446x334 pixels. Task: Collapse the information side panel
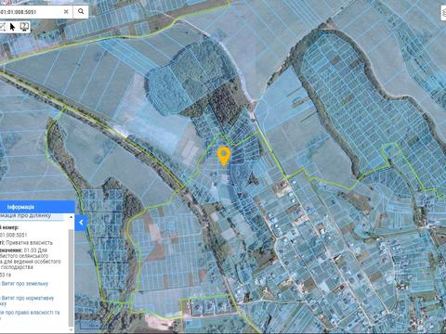point(81,223)
